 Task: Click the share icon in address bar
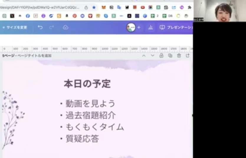[x=86, y=7]
